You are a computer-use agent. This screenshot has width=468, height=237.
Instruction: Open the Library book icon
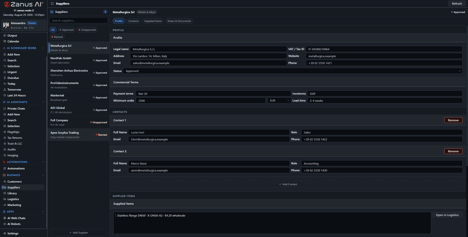(5, 193)
